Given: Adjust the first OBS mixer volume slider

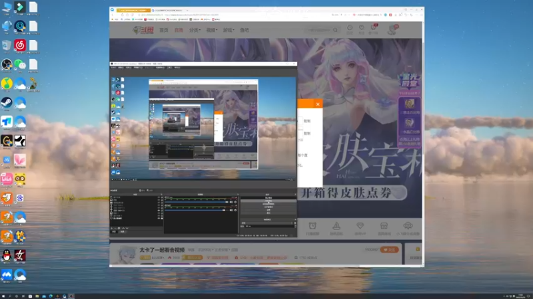Looking at the screenshot, I should point(197,202).
